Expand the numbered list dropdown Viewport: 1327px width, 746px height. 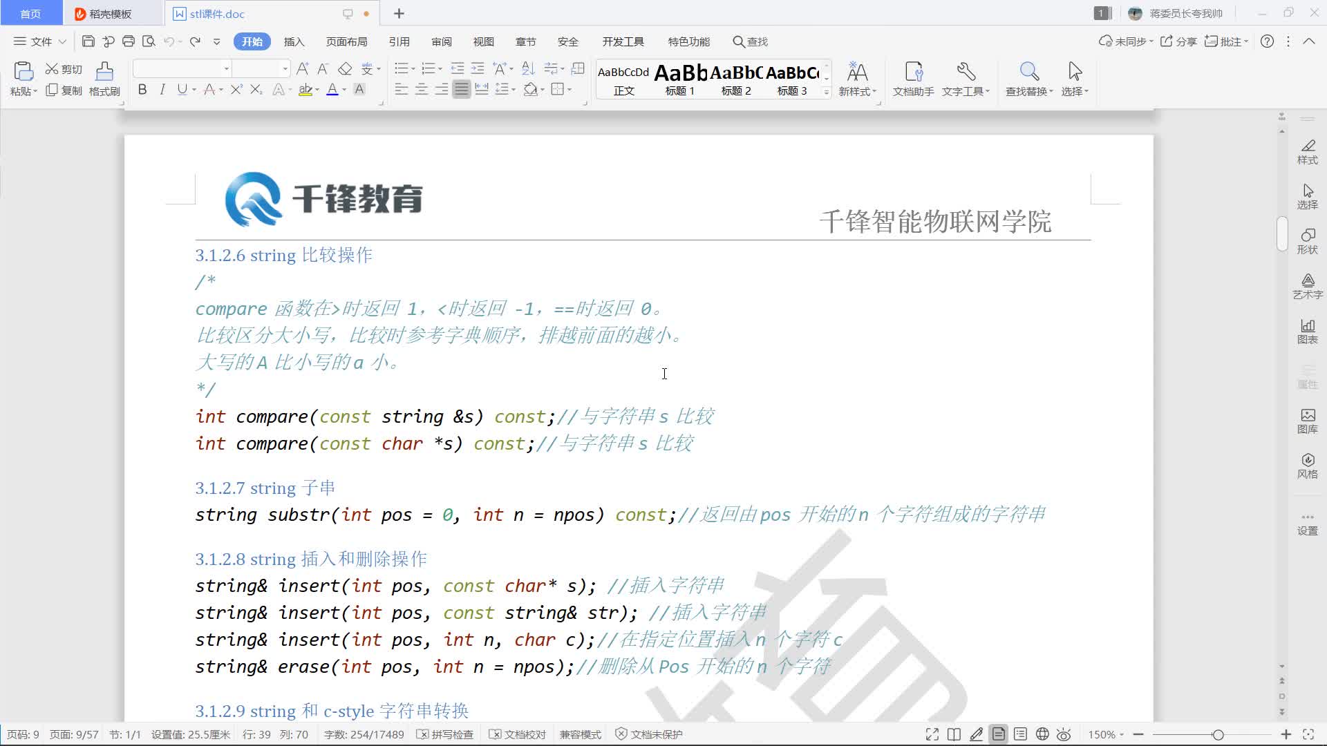coord(440,69)
